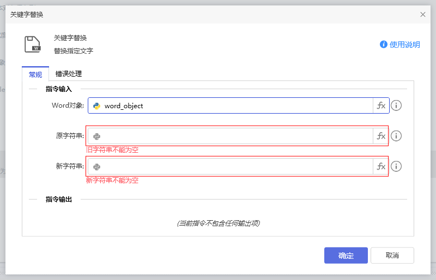Show info tooltip for 原字符串 field
Image resolution: width=436 pixels, height=280 pixels.
point(397,136)
